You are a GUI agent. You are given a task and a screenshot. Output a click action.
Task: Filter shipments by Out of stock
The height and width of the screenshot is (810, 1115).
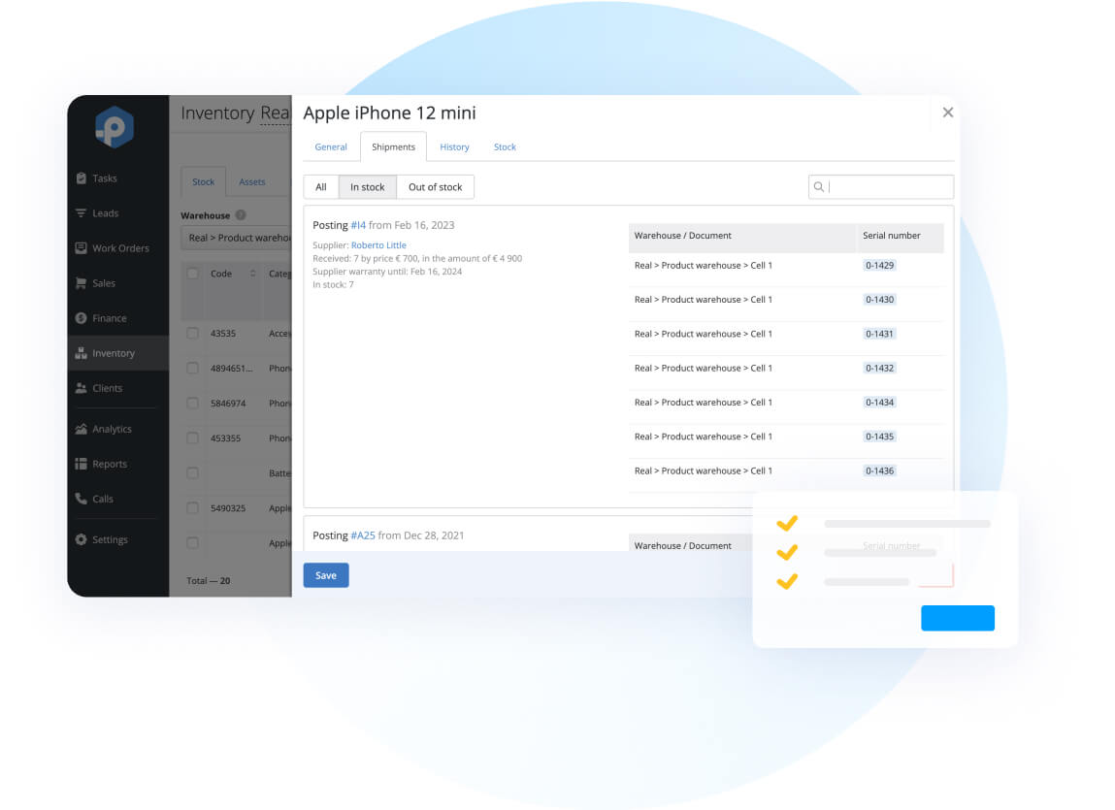(435, 187)
